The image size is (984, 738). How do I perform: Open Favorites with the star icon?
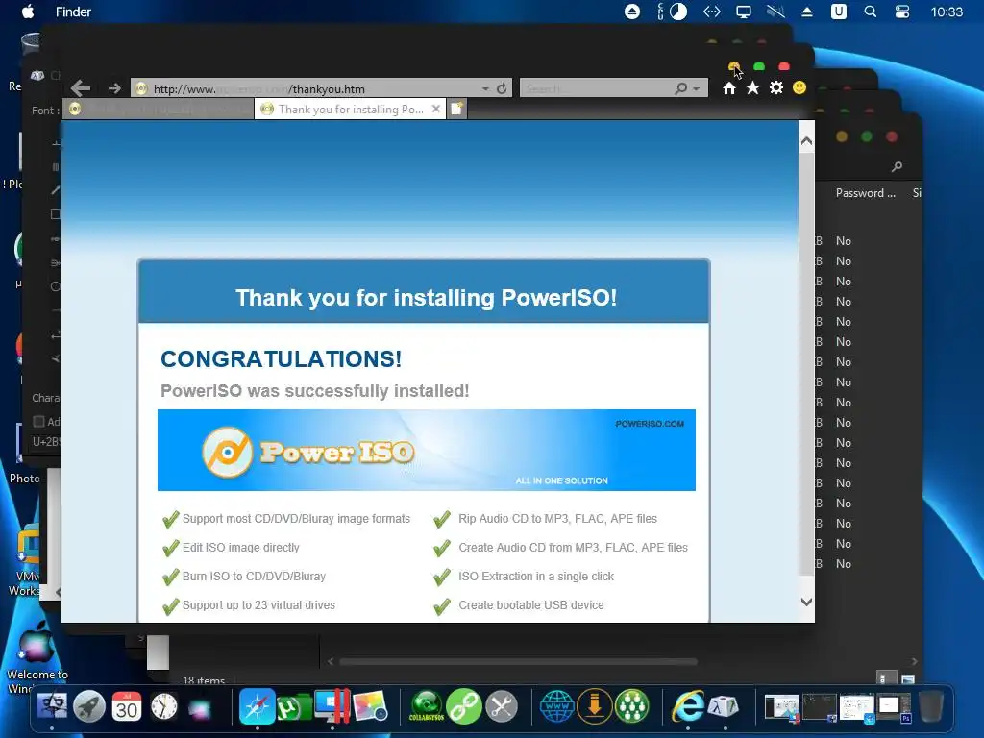point(752,87)
